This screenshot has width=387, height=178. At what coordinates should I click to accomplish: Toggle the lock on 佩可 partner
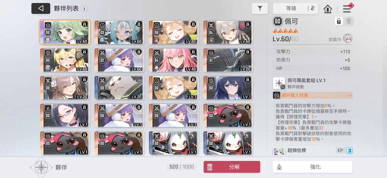coord(339,21)
